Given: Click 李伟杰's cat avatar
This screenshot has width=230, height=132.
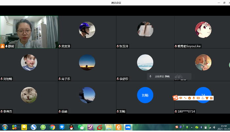Looking at the screenshot, I should coord(29,95).
